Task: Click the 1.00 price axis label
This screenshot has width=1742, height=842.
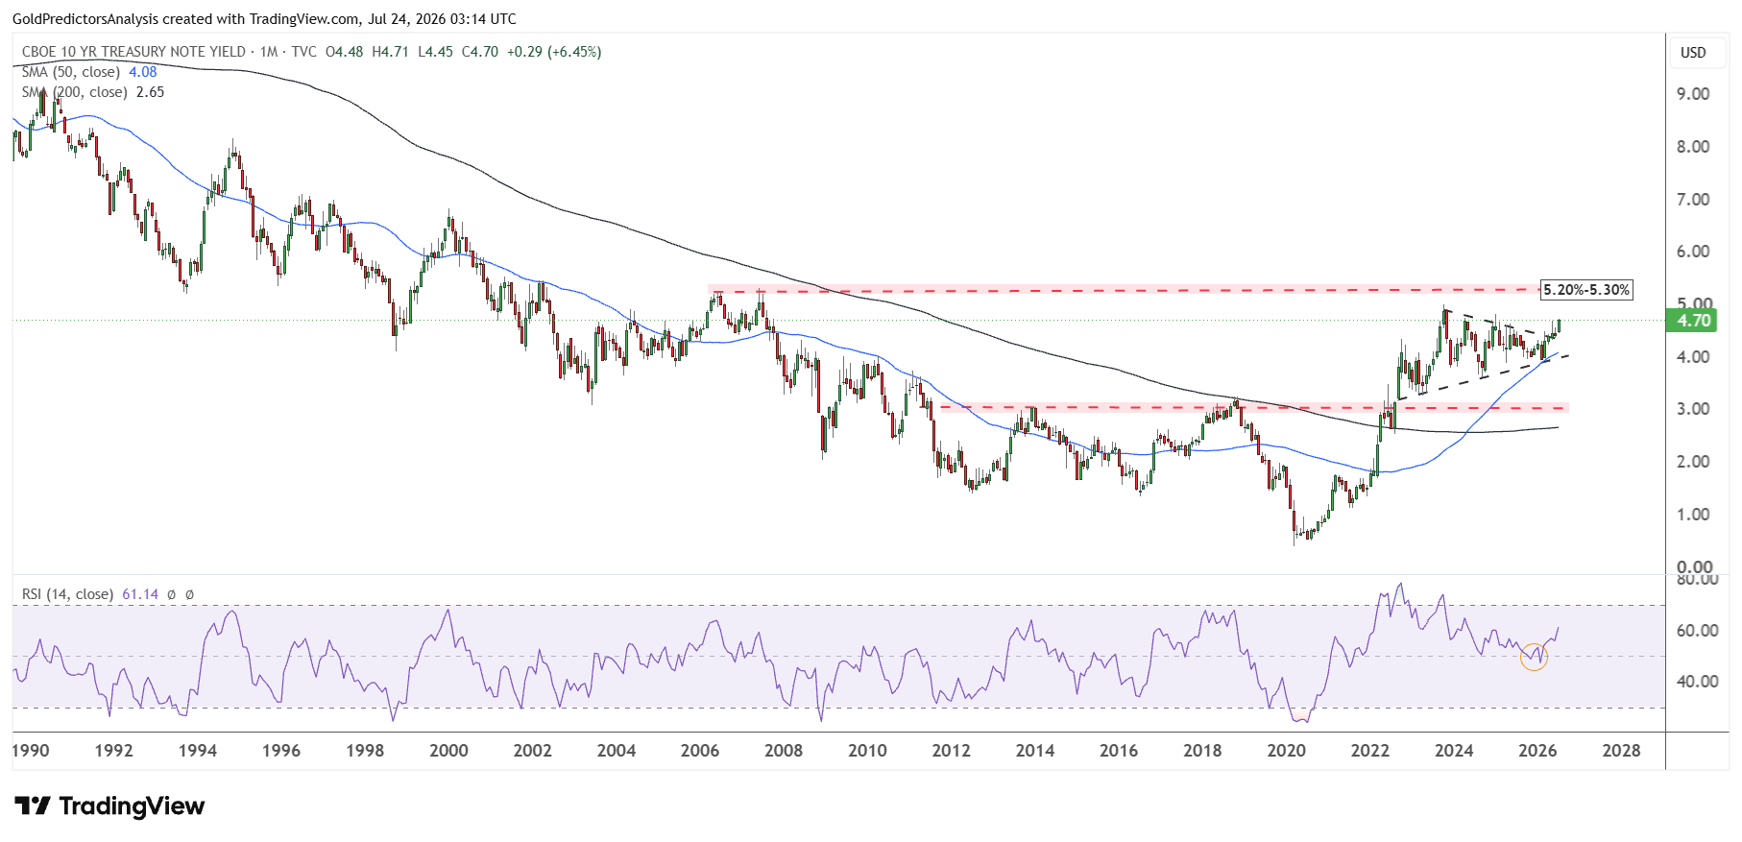Action: click(1693, 515)
